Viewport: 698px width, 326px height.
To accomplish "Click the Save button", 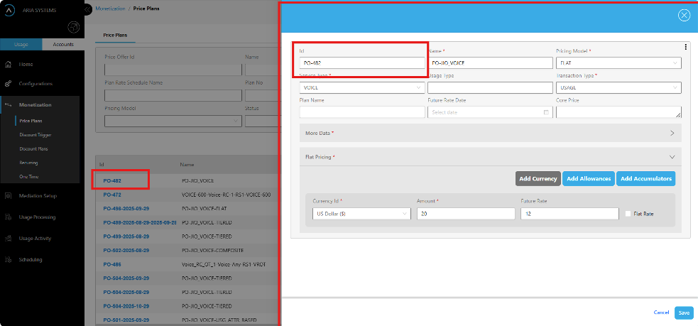I will click(684, 313).
